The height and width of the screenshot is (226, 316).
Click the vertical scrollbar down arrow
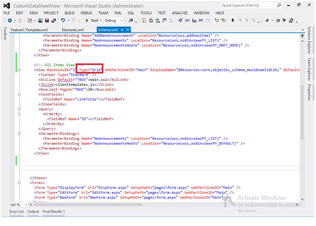(x=302, y=199)
